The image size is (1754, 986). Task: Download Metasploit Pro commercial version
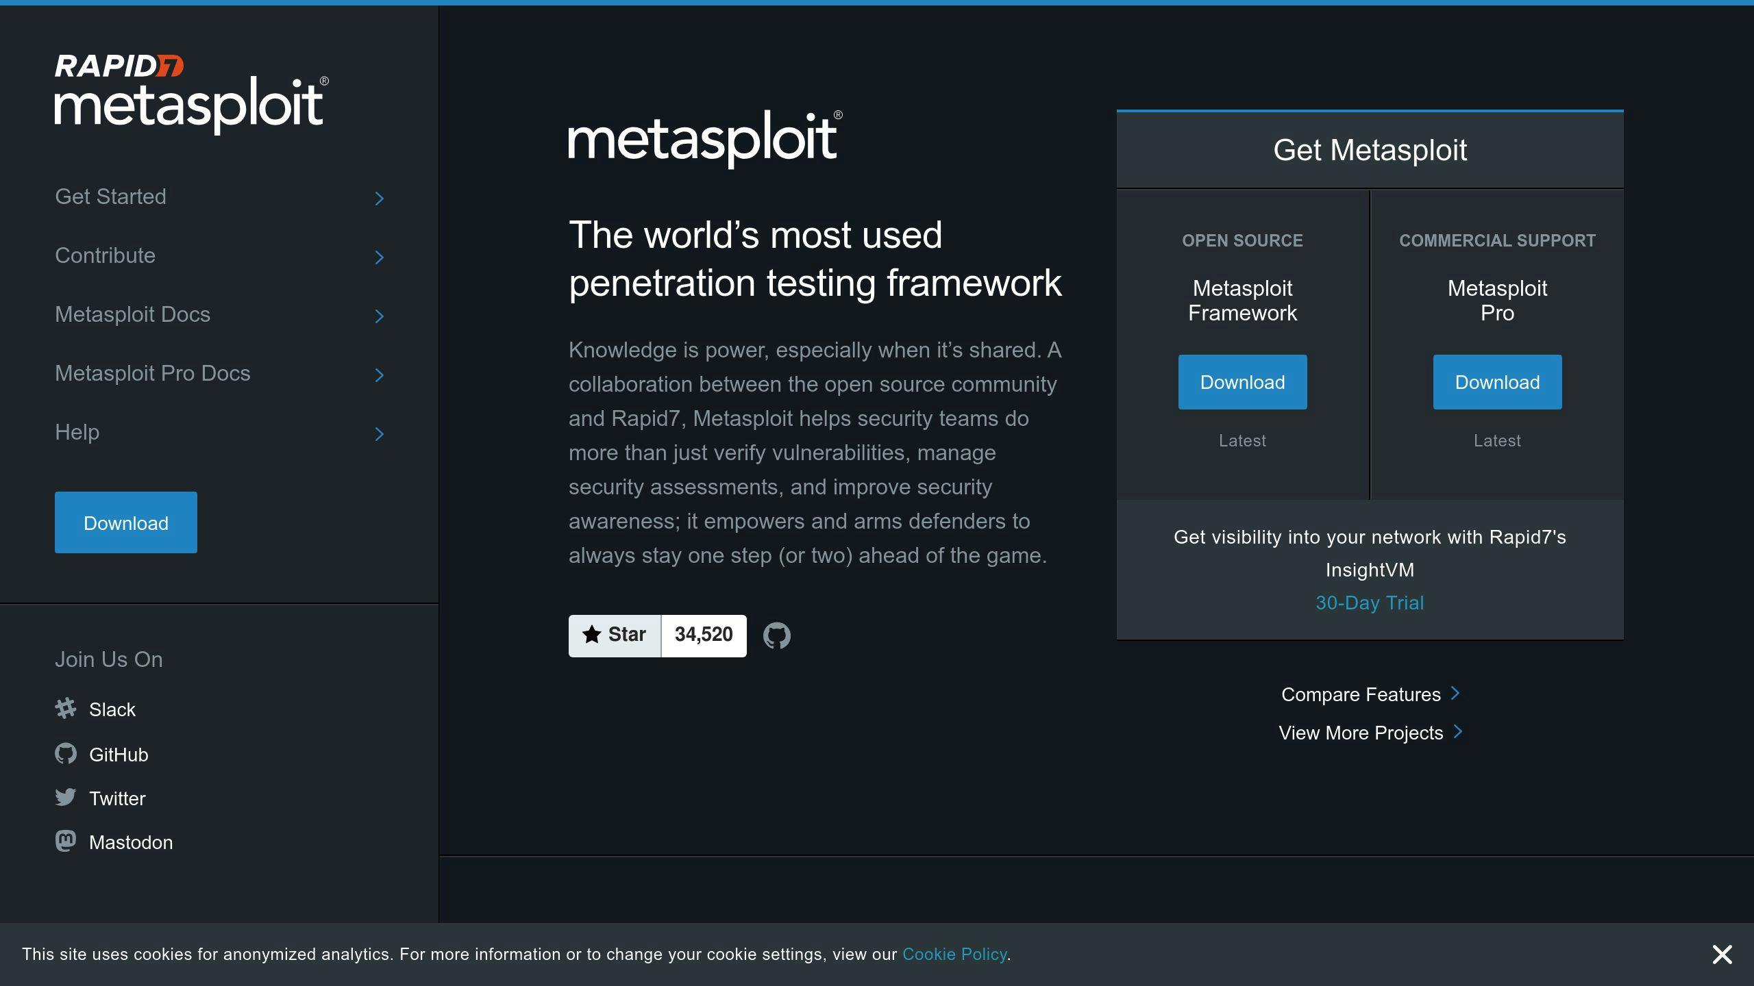tap(1497, 382)
